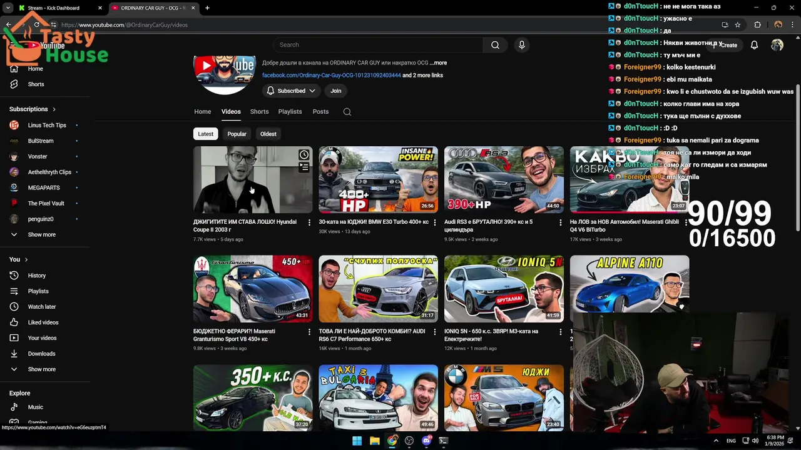The width and height of the screenshot is (801, 450).
Task: Open the Subscribed notification dropdown
Action: (x=291, y=91)
